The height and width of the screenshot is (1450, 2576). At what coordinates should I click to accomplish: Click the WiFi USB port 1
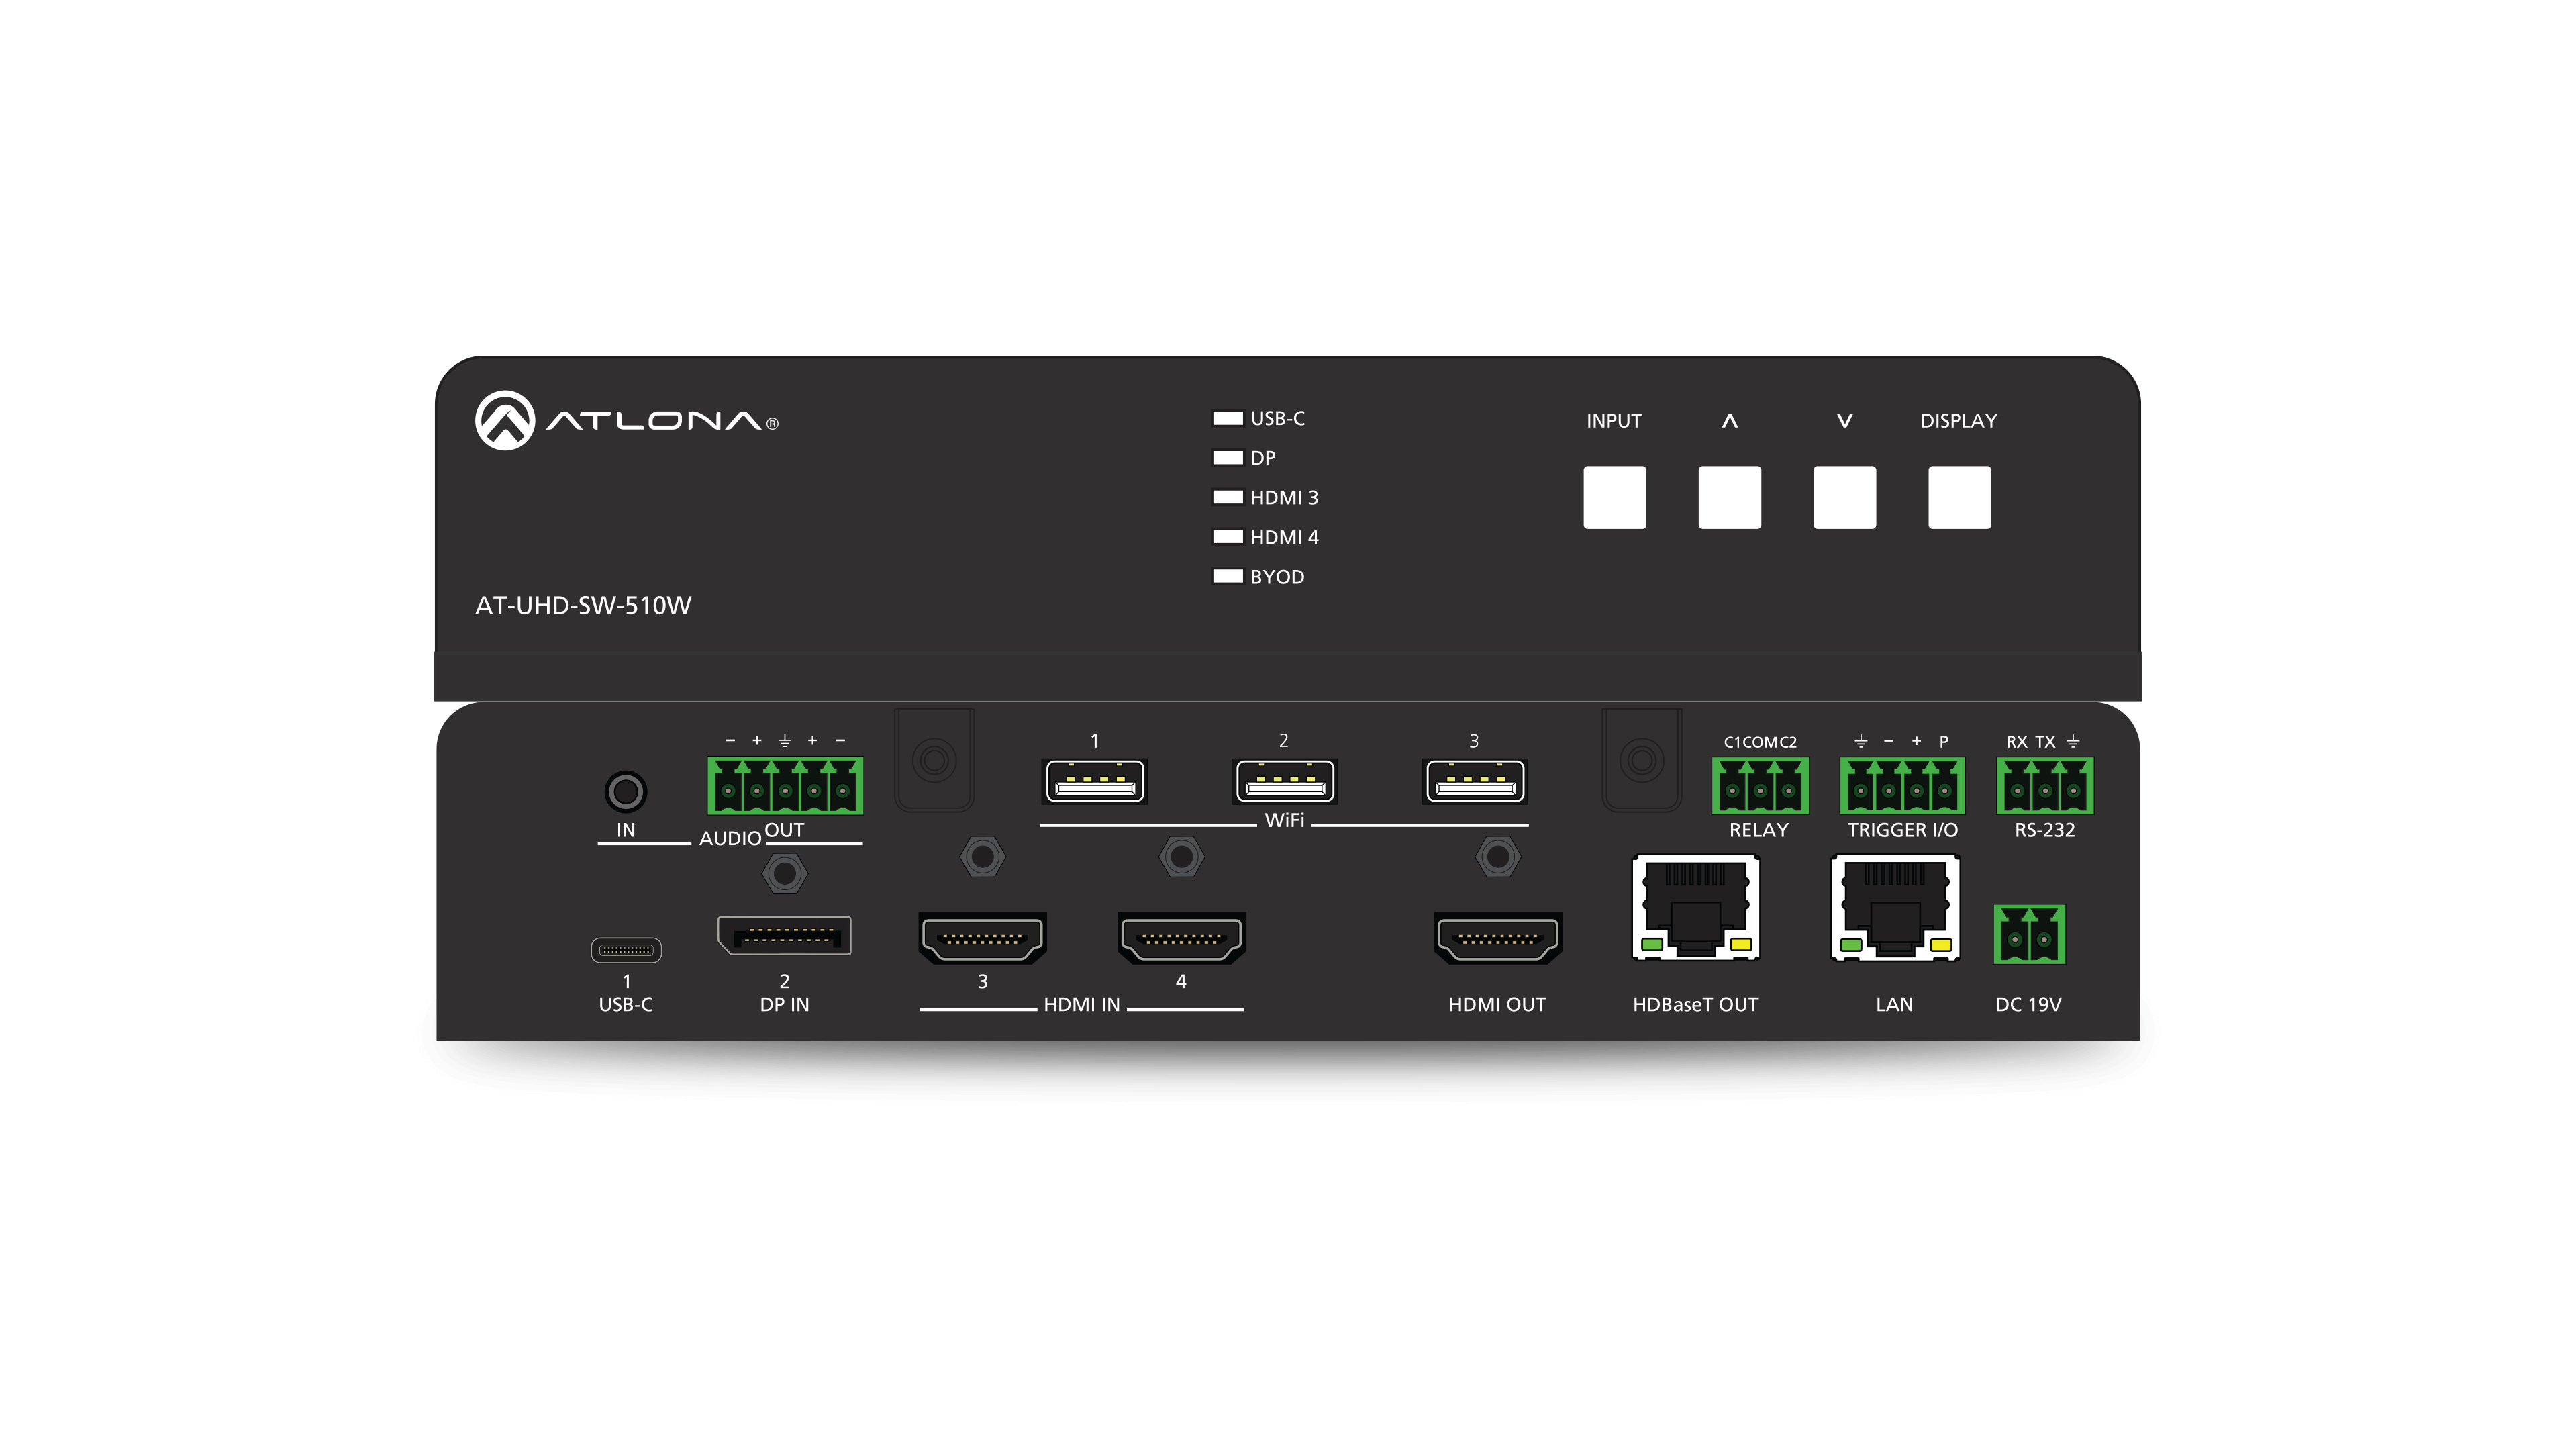coord(1095,781)
